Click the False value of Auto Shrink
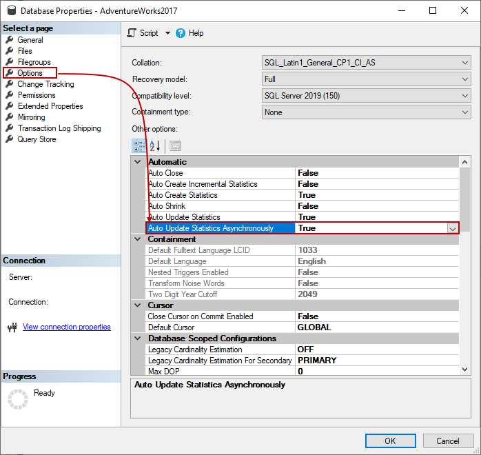 [308, 206]
